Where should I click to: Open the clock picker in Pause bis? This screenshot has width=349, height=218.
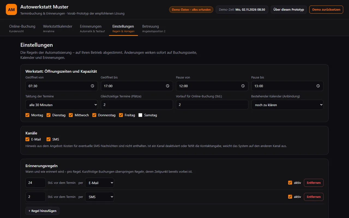pyautogui.click(x=318, y=86)
